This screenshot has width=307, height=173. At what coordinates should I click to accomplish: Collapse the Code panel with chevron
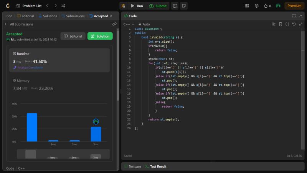point(300,16)
